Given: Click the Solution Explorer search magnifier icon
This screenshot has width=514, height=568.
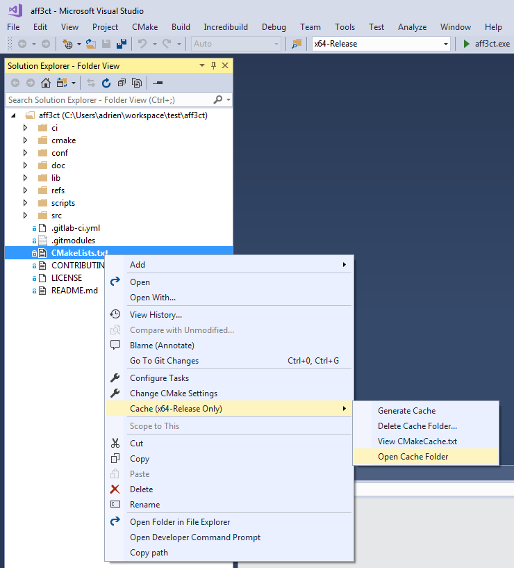Looking at the screenshot, I should click(218, 99).
